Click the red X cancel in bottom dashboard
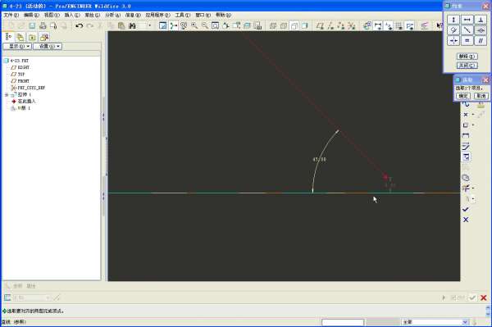This screenshot has height=327, width=492. point(484,297)
